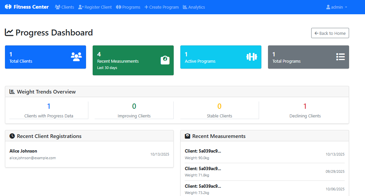Click the Fitness Center dumbbell logo icon
The image size is (365, 196).
[8, 7]
